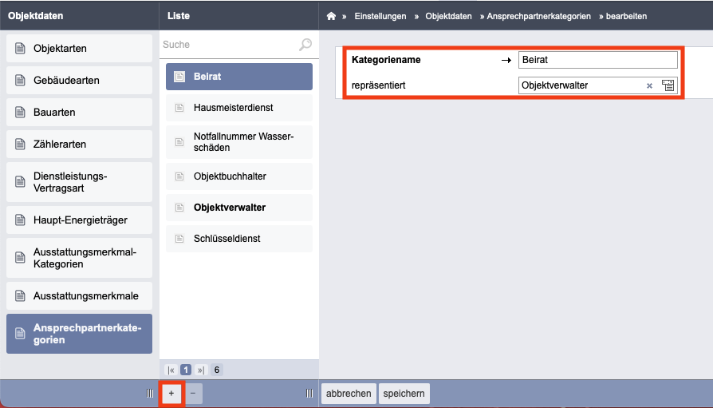Click the total count 6 indicator
Viewport: 713px width, 408px height.
pos(217,370)
